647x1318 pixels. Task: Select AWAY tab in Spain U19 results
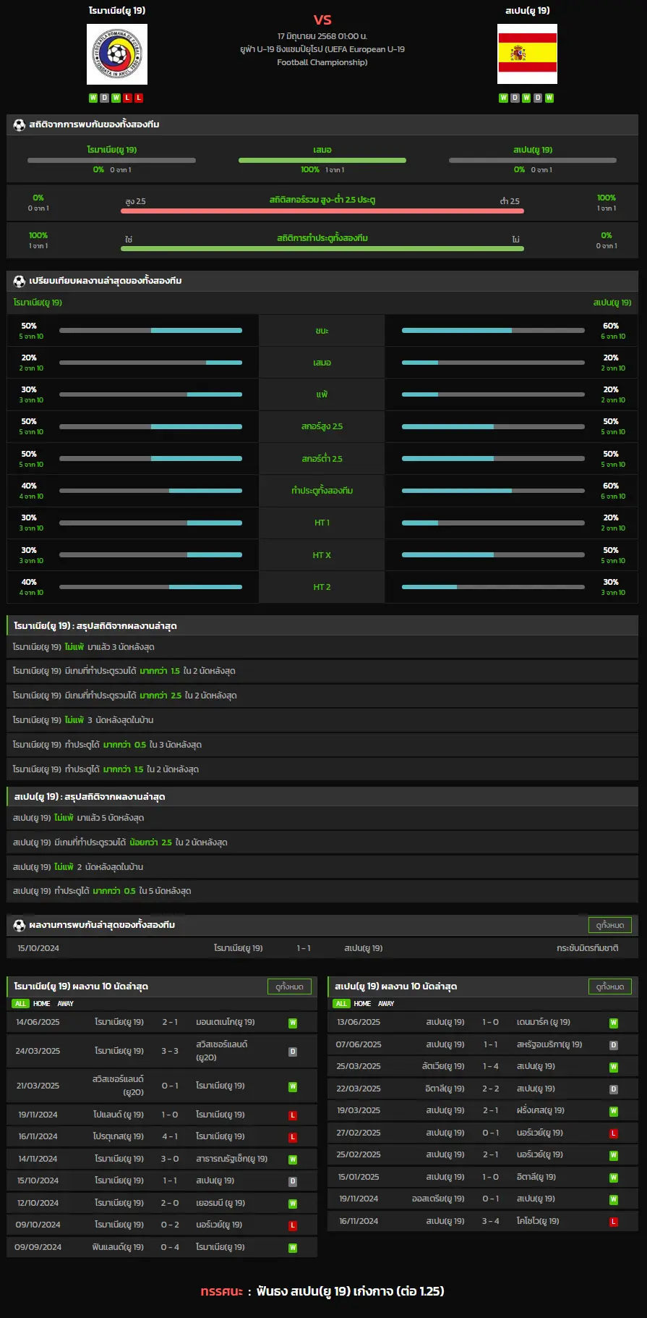point(387,1004)
